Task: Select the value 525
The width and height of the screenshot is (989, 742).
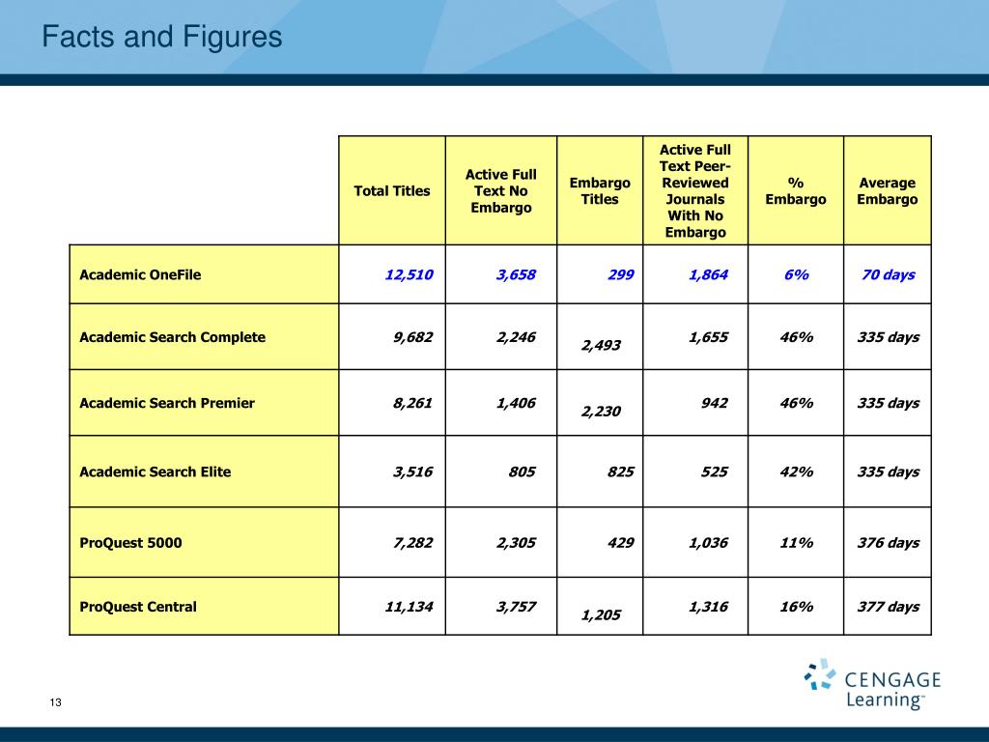Action: click(x=714, y=471)
